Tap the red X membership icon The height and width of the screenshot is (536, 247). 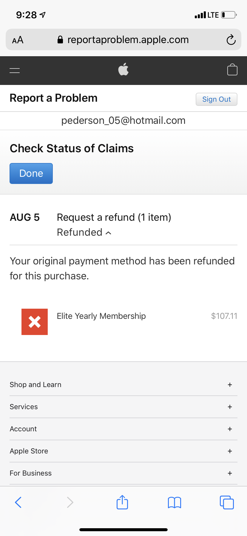[35, 322]
